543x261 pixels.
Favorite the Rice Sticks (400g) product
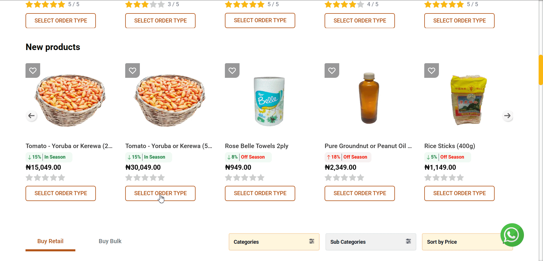pyautogui.click(x=432, y=71)
